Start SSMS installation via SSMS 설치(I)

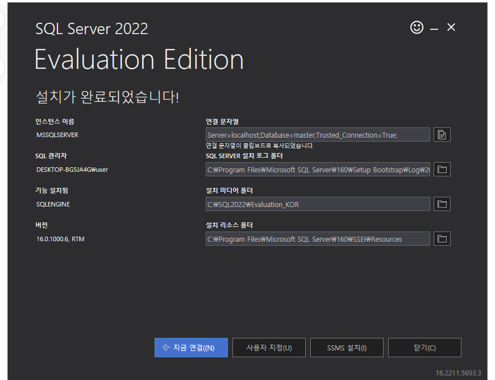[347, 348]
